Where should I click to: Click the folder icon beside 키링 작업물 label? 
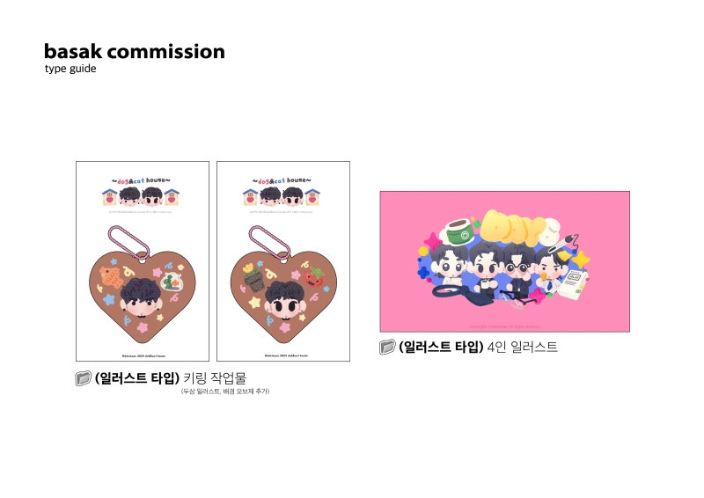pyautogui.click(x=83, y=378)
